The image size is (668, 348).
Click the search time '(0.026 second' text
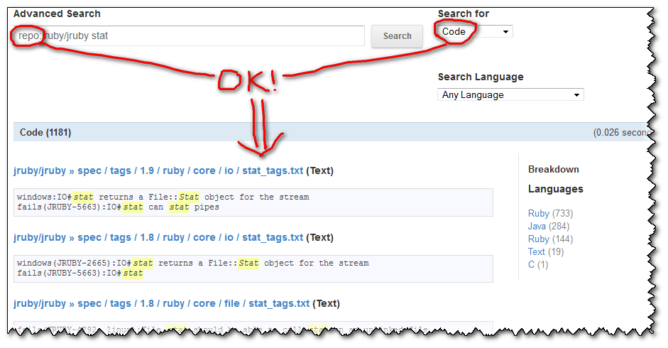point(620,133)
